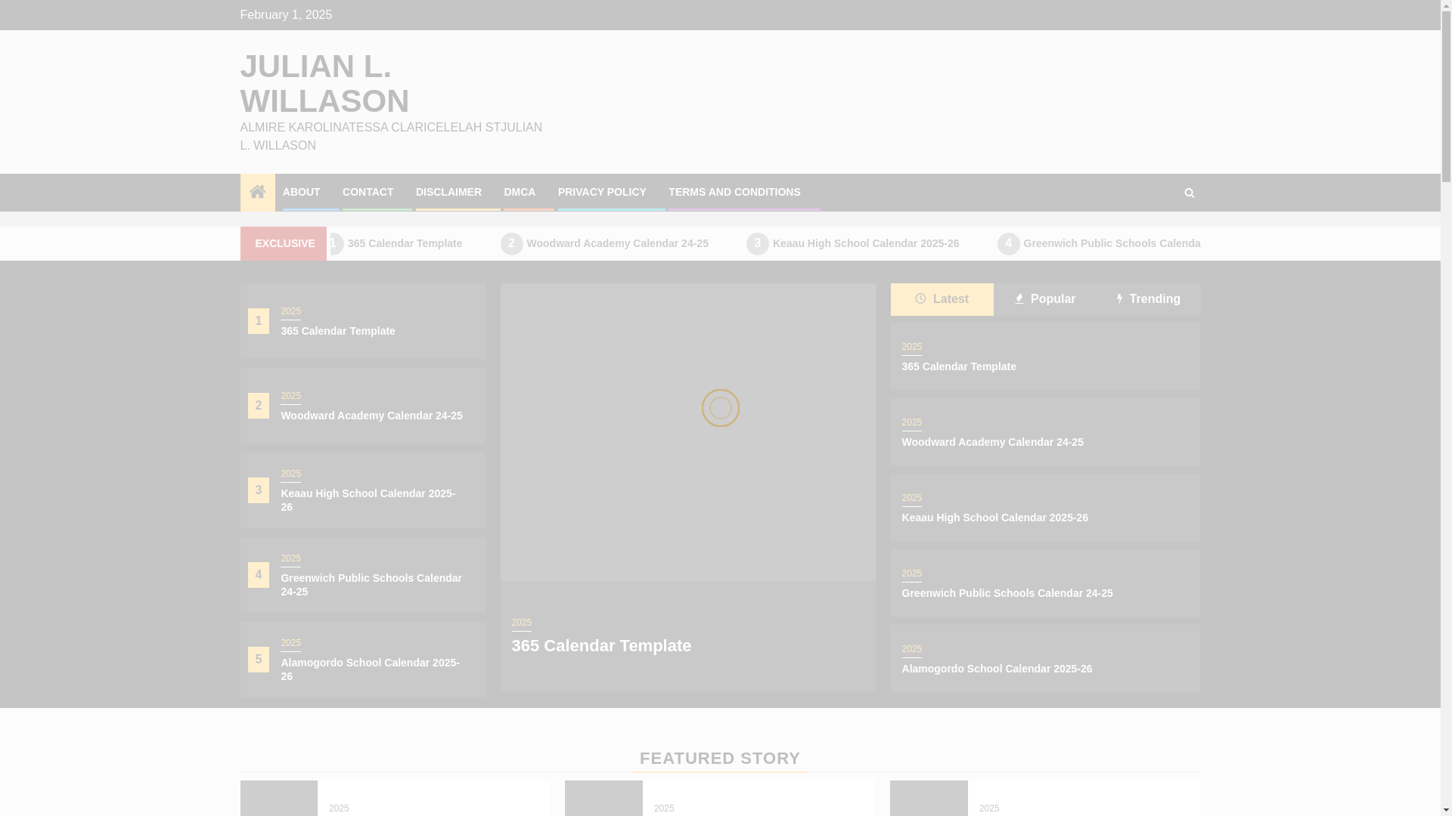Open the Privacy Policy menu item

[602, 192]
